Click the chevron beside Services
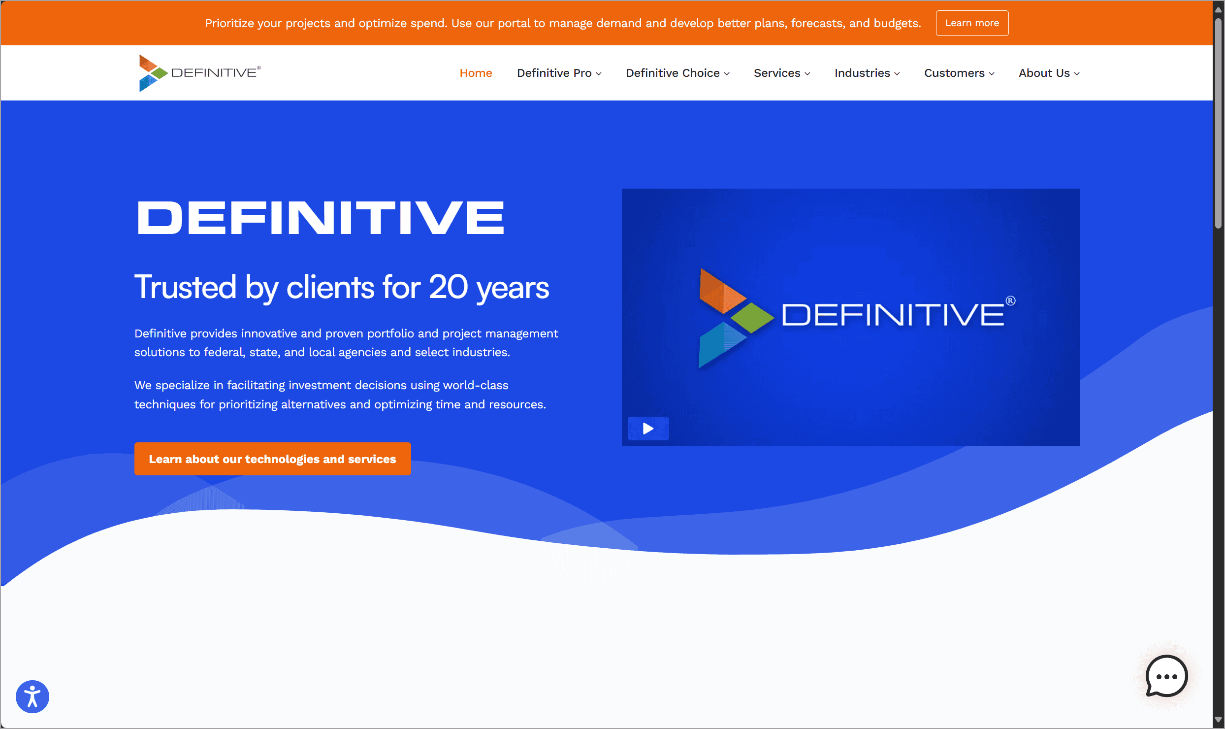The image size is (1225, 729). point(807,73)
